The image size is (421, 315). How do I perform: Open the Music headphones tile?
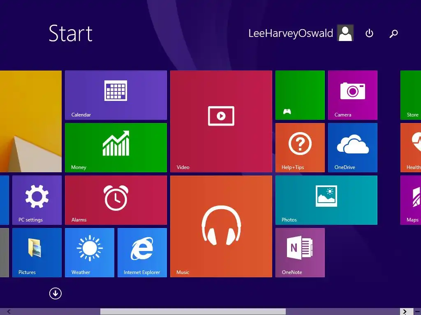pos(221,226)
